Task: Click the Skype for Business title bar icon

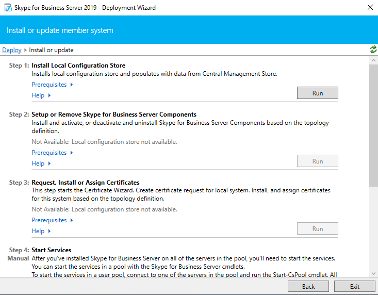Action: 8,8
